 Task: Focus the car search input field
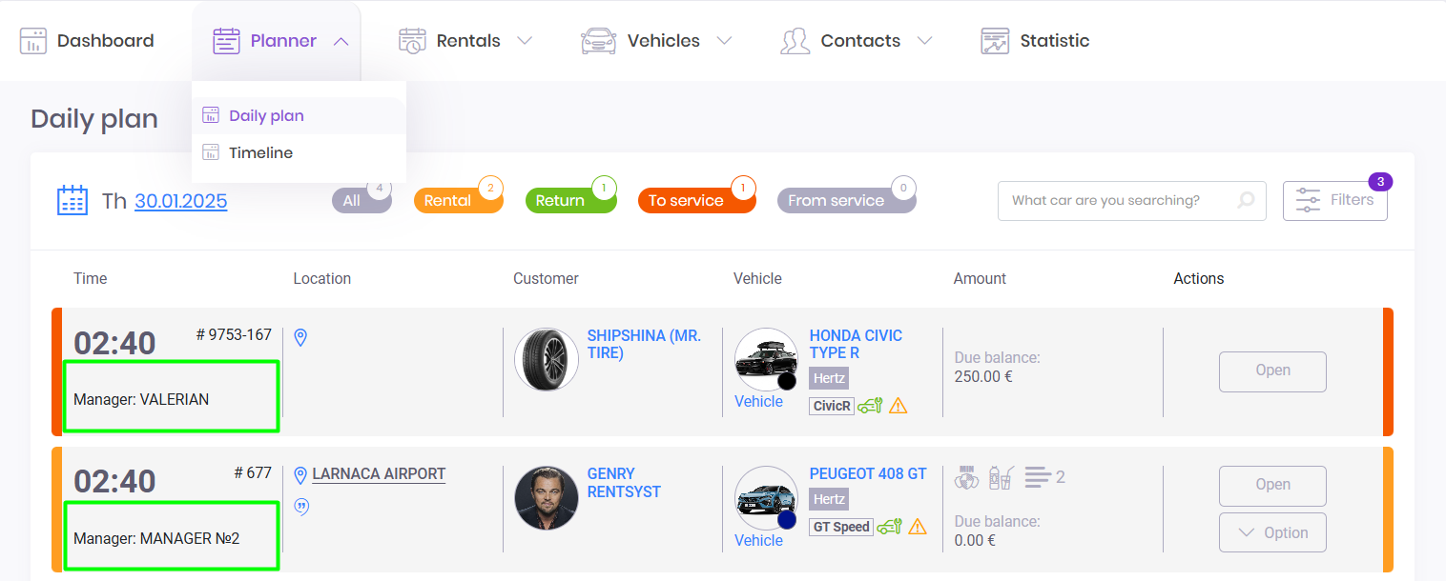(x=1116, y=201)
